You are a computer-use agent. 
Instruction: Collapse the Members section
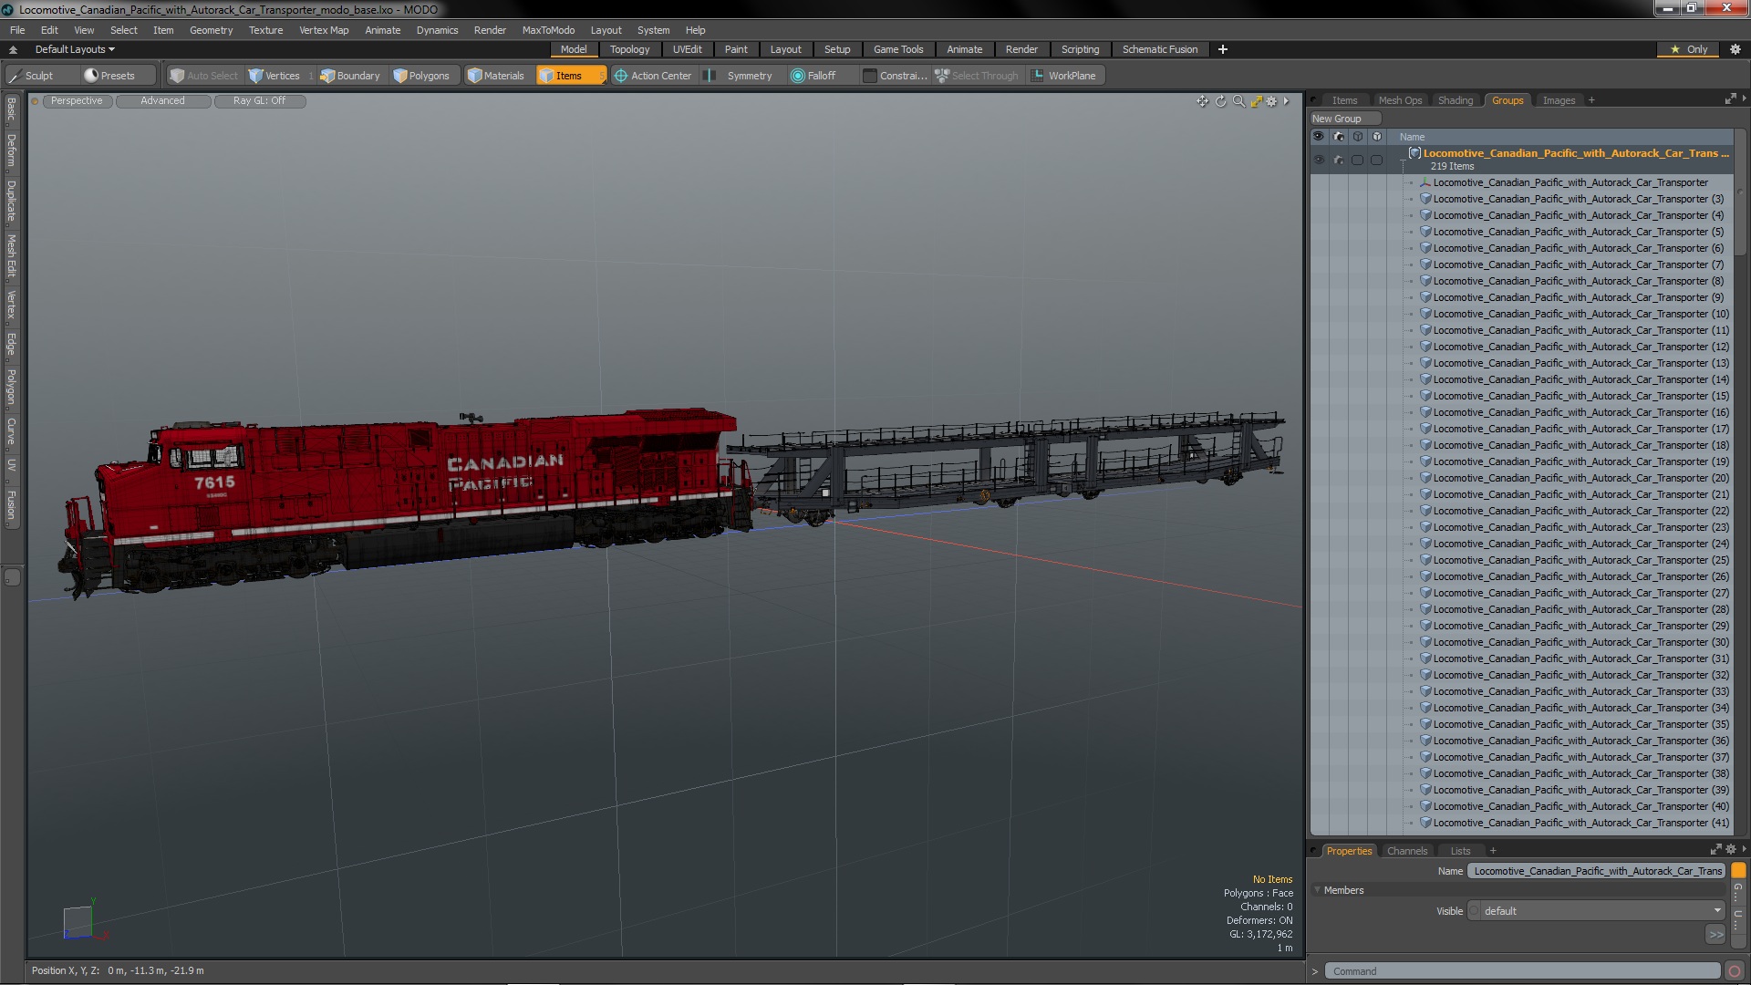coord(1317,890)
